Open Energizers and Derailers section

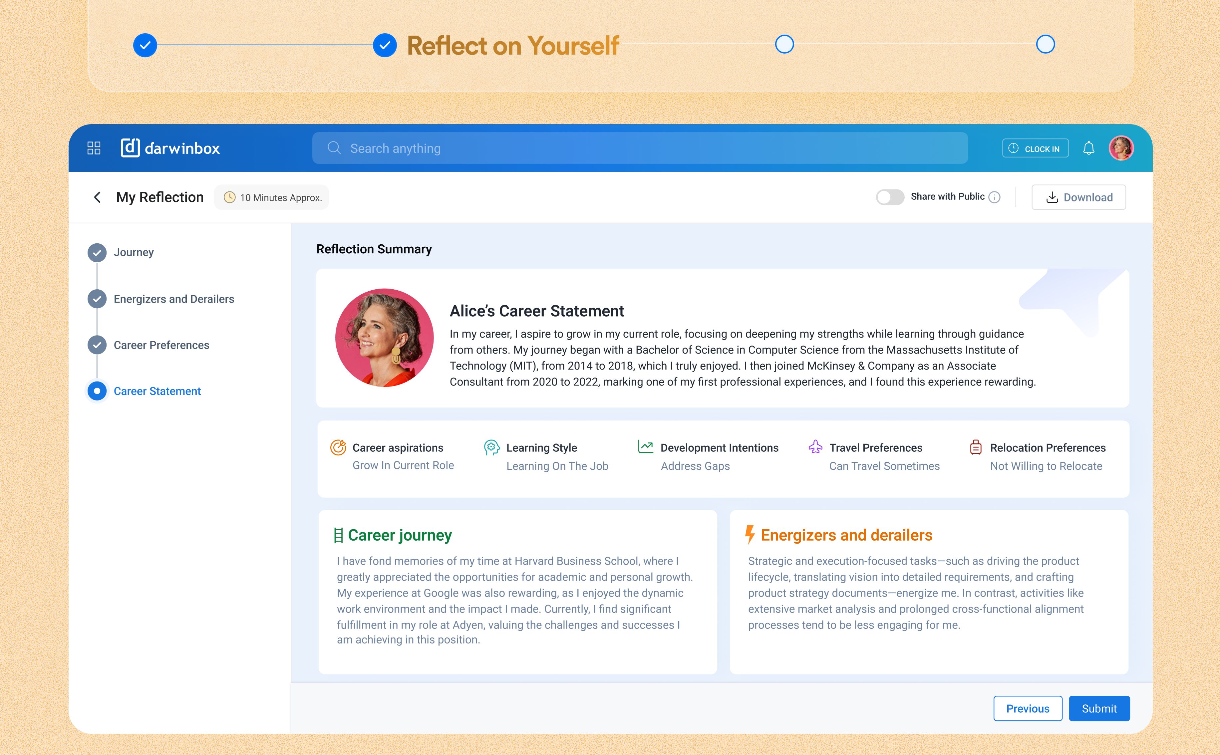pyautogui.click(x=173, y=299)
